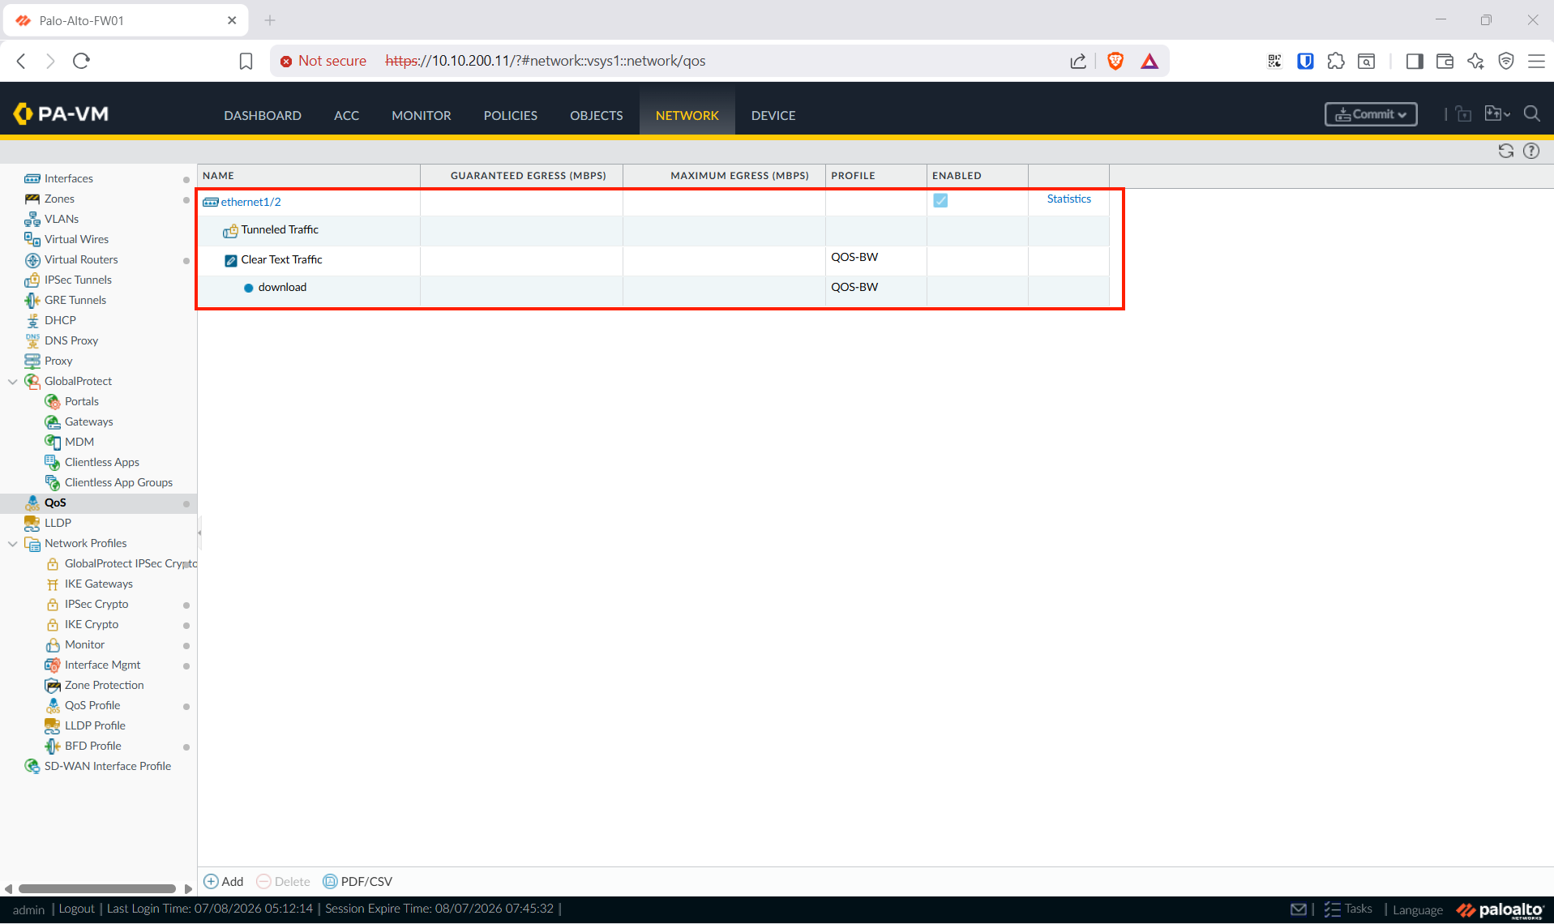Collapse the left sidebar panel handle
The width and height of the screenshot is (1554, 924).
click(x=199, y=533)
